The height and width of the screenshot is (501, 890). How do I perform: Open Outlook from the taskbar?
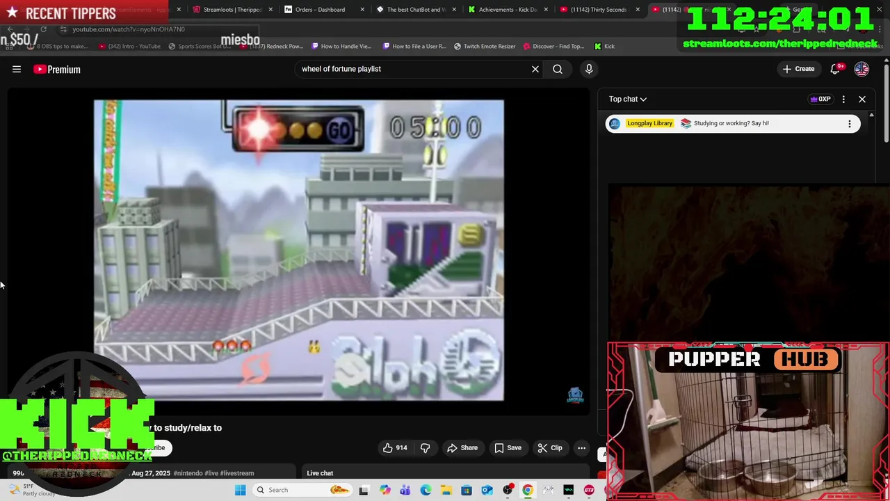point(487,490)
